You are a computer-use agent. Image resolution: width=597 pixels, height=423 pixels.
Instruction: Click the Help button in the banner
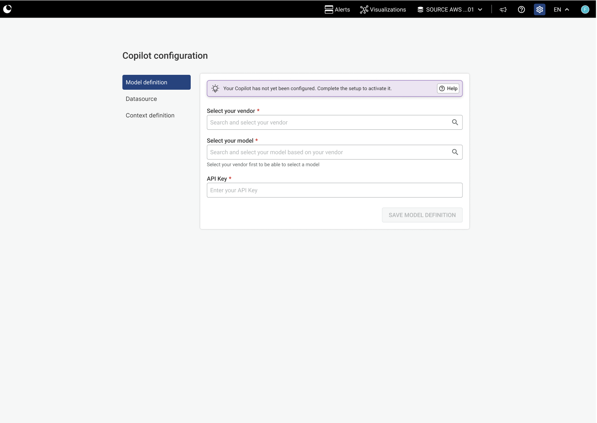(x=448, y=88)
